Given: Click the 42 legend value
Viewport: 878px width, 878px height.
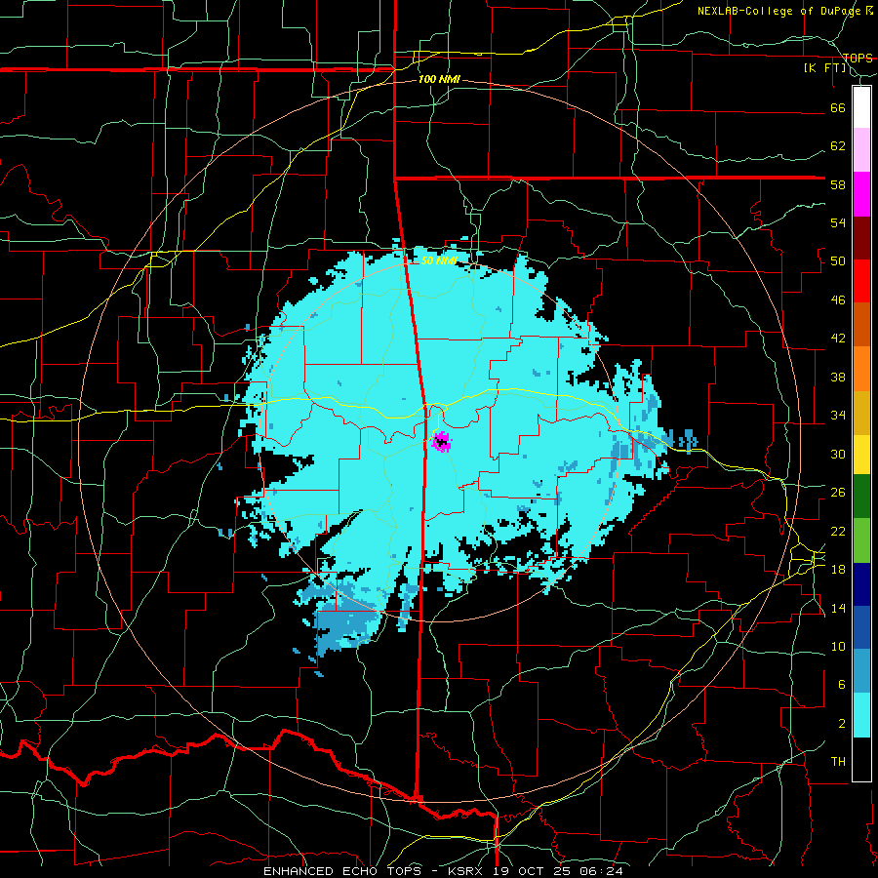Looking at the screenshot, I should [x=838, y=339].
